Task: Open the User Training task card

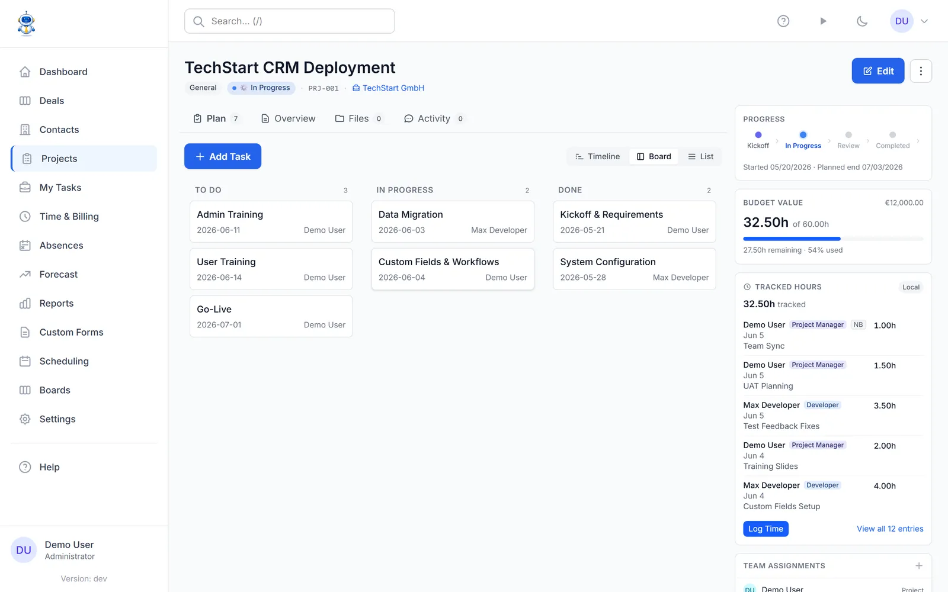Action: (x=271, y=269)
